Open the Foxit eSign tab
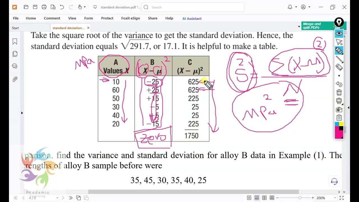The image size is (359, 202). pyautogui.click(x=130, y=18)
